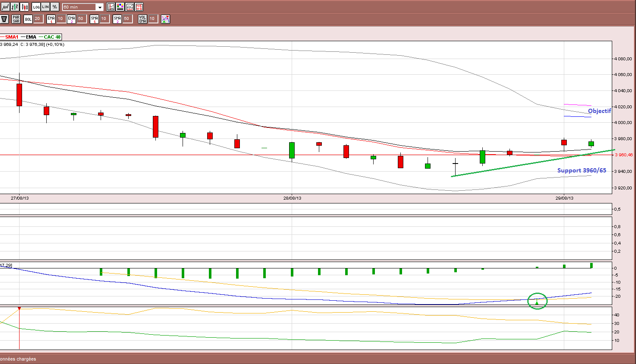Click the SMA1 legend label
This screenshot has height=364, width=636.
point(11,37)
